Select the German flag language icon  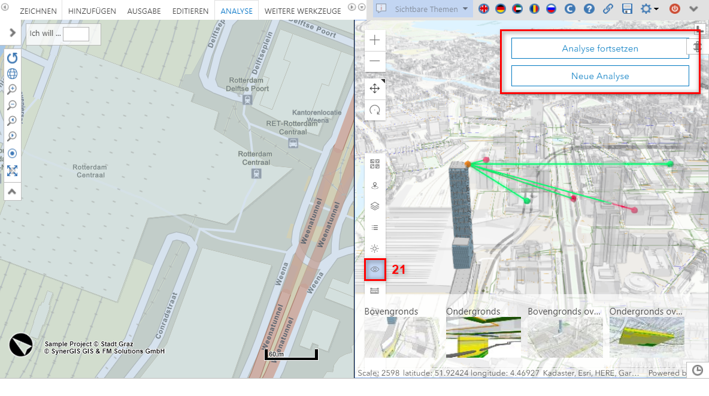pyautogui.click(x=501, y=9)
